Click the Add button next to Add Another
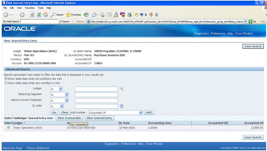This screenshot has width=267, height=151. pyautogui.click(x=149, y=112)
